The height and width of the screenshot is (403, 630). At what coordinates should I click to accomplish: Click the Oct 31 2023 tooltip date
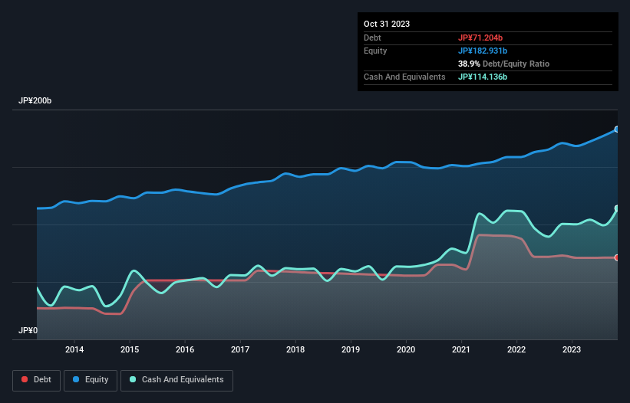tap(387, 24)
